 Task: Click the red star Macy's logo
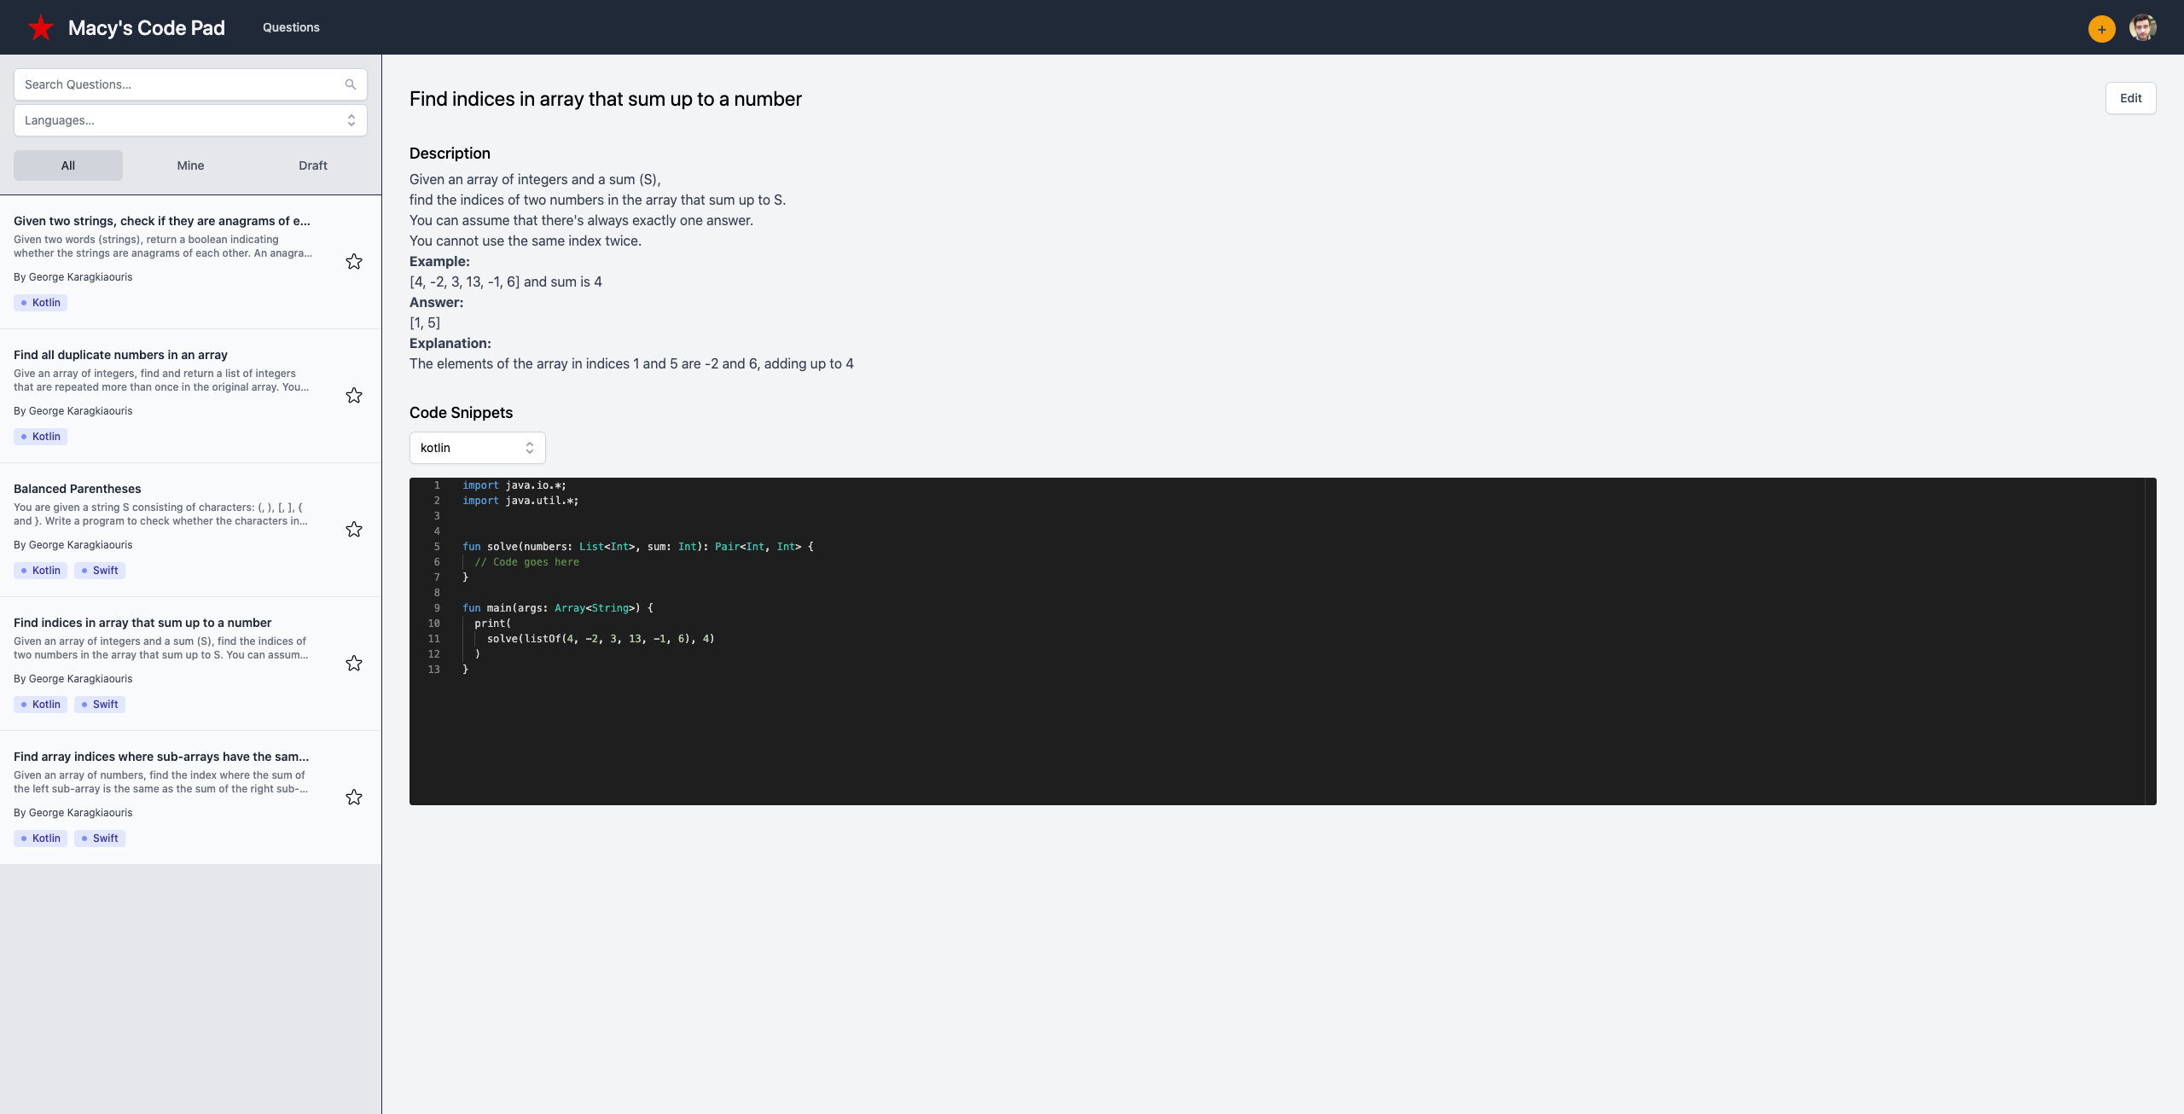coord(40,27)
